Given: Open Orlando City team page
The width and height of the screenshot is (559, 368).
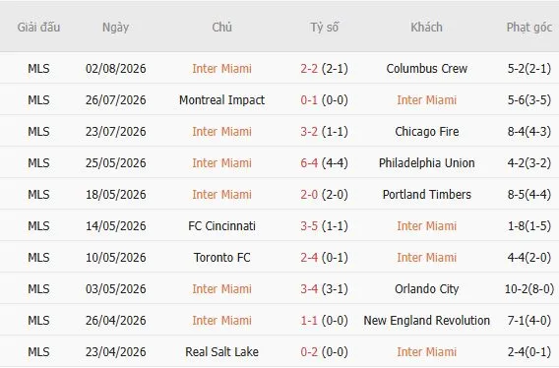Looking at the screenshot, I should click(x=427, y=289).
